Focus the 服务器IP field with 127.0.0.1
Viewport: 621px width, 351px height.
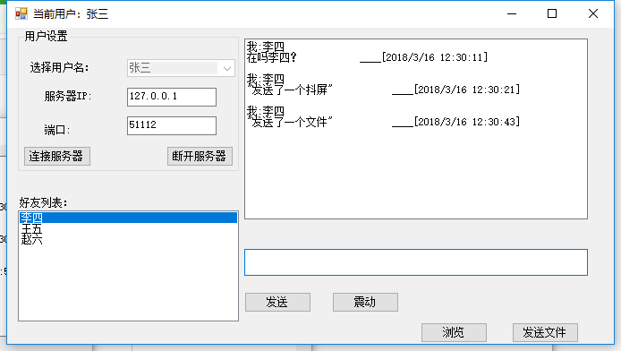(x=172, y=97)
